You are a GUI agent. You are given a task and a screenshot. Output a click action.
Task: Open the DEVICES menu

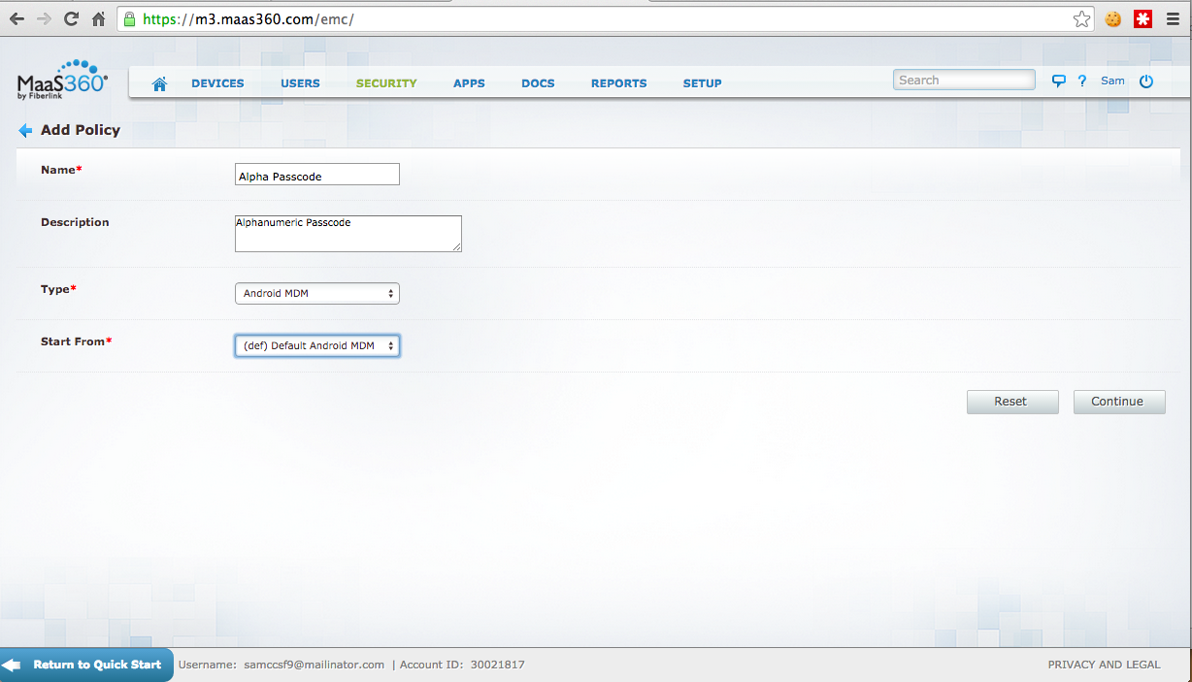tap(217, 83)
